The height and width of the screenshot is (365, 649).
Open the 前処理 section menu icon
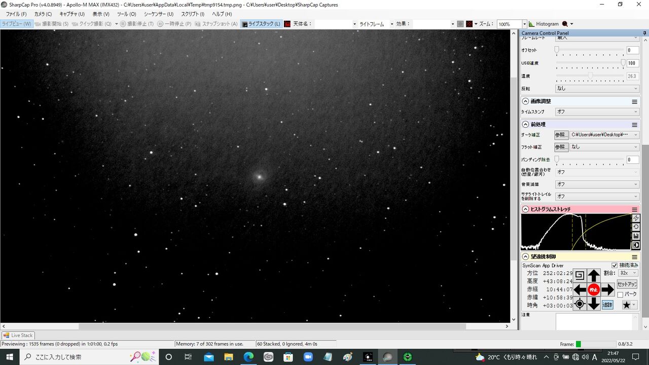coord(634,125)
